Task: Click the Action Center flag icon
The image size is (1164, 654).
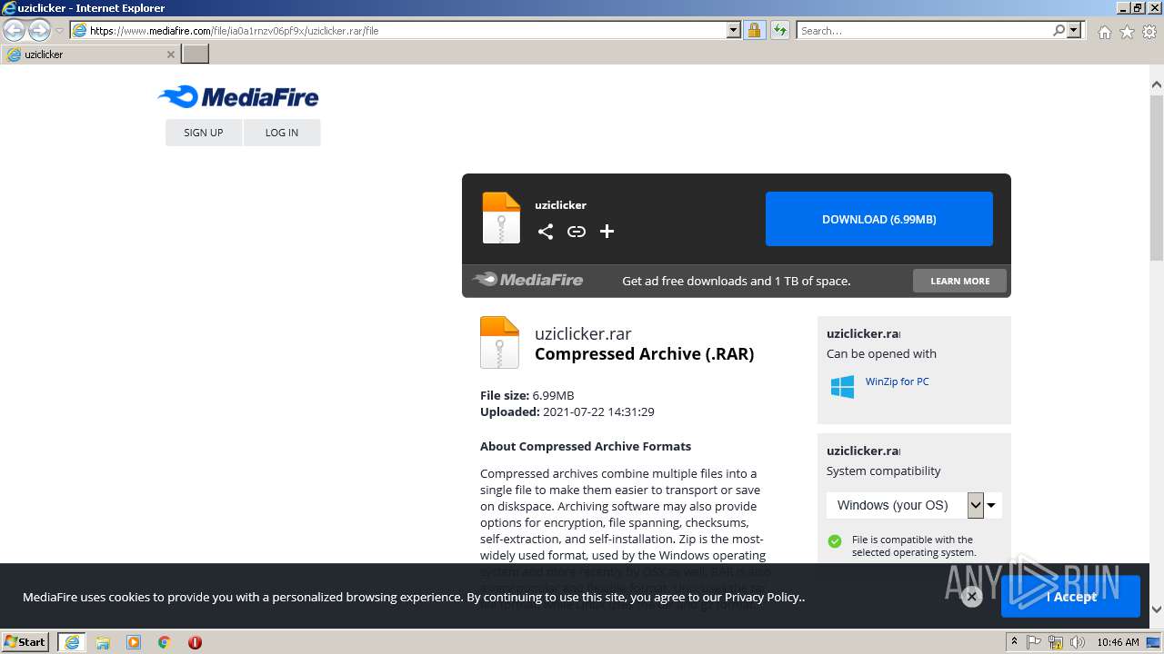Action: point(1034,642)
